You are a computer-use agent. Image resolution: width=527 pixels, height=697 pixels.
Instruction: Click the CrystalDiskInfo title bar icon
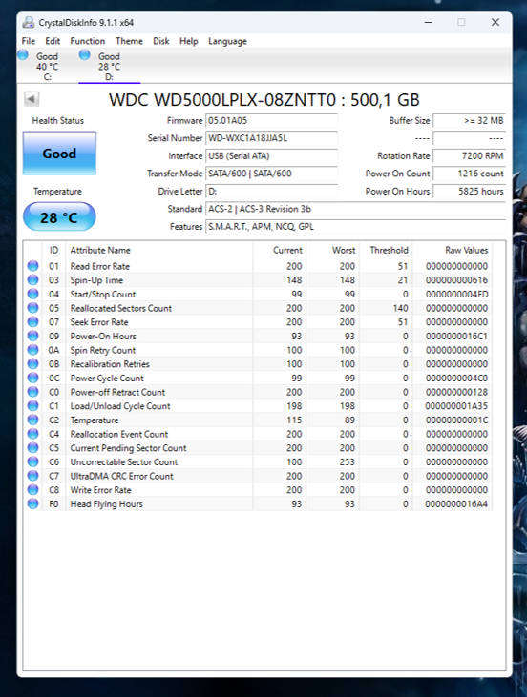point(29,22)
